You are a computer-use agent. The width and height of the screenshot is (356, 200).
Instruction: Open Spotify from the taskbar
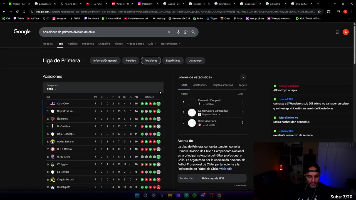click(194, 196)
